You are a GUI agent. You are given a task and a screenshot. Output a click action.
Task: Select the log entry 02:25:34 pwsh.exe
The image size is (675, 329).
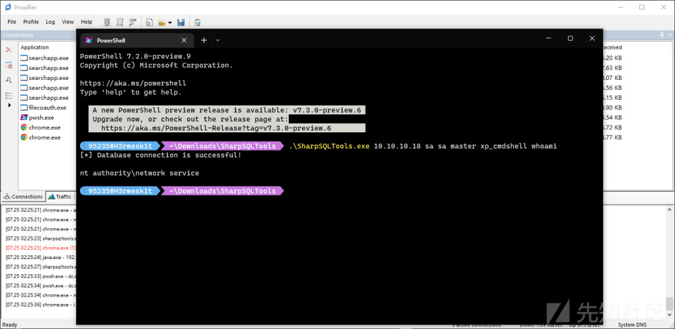pyautogui.click(x=41, y=285)
